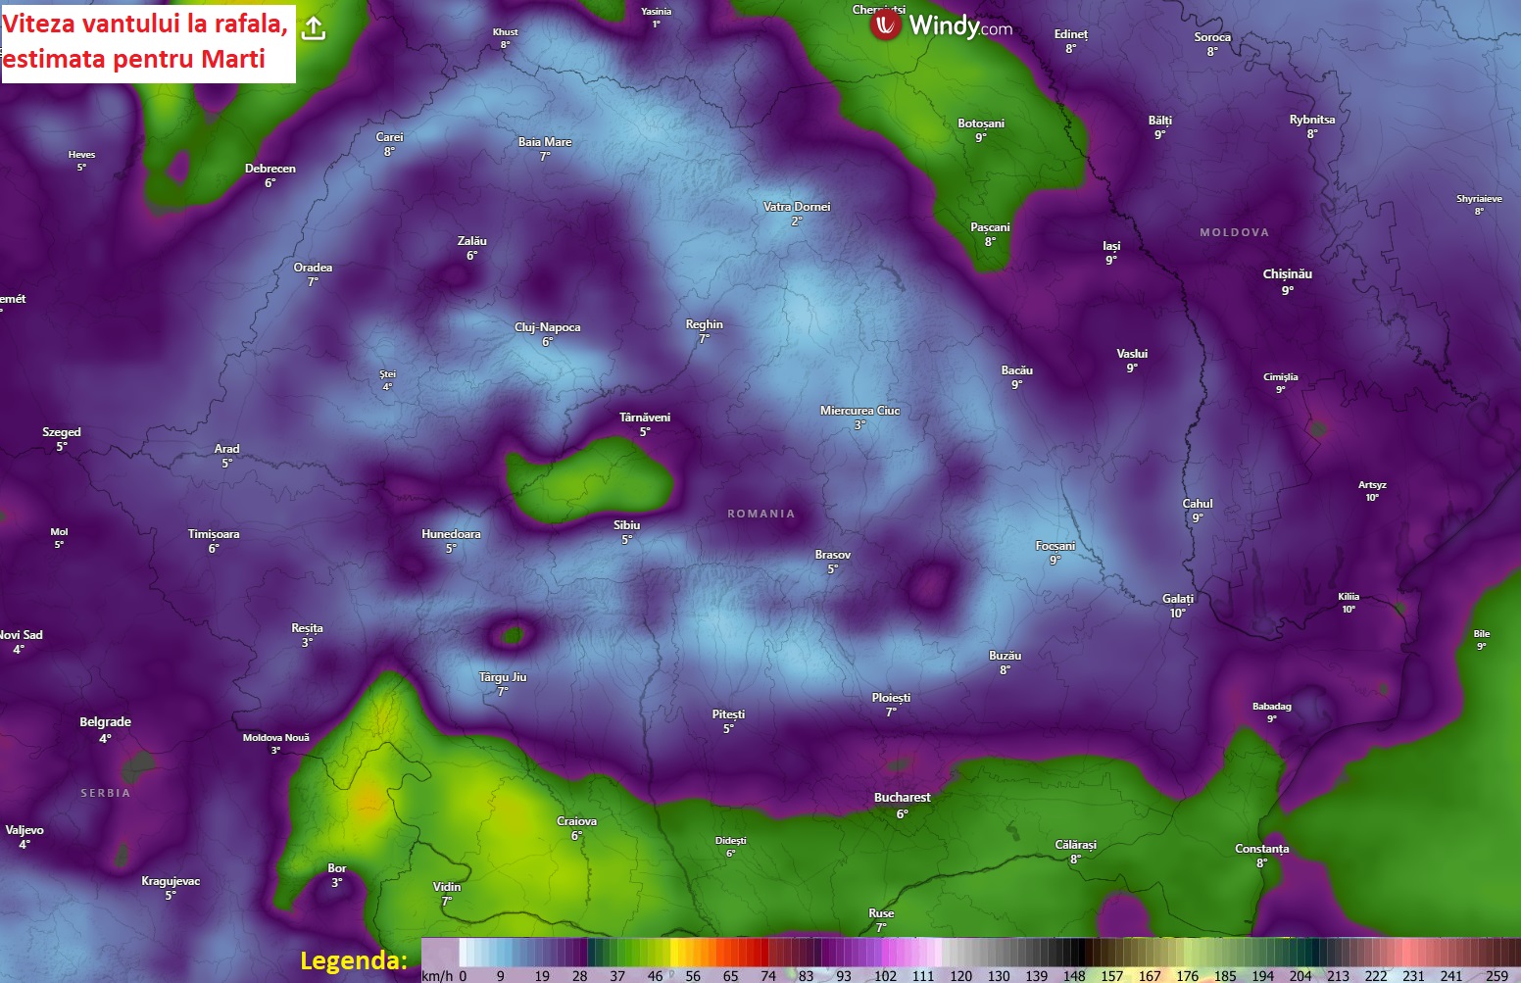Open the Windy.com title link
The width and height of the screenshot is (1521, 983).
point(959,26)
